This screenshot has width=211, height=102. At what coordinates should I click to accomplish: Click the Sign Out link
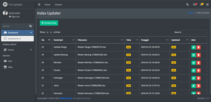[14, 17]
